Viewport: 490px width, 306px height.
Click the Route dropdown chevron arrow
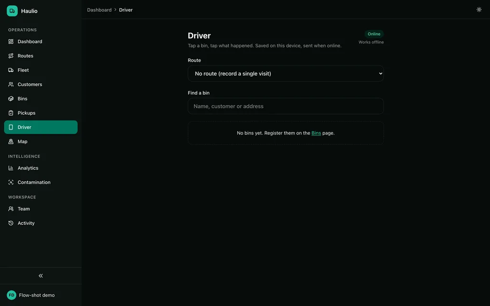pos(380,73)
